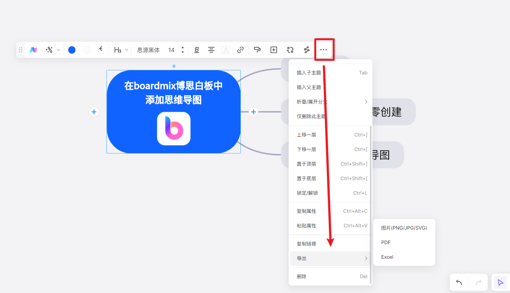Viewport: 510px width, 293px height.
Task: Open the text color A icon
Action: click(226, 50)
